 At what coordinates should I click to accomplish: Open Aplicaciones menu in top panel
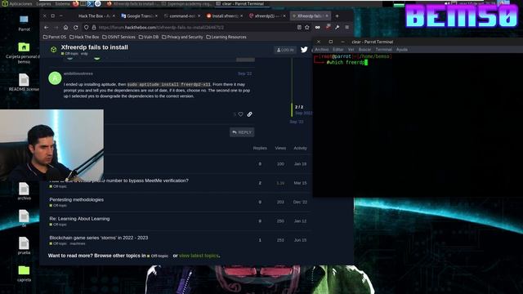click(17, 3)
